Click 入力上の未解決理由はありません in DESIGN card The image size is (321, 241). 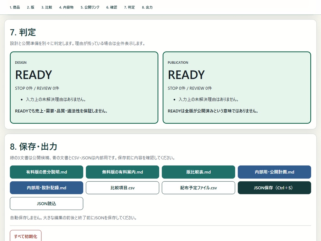click(56, 99)
